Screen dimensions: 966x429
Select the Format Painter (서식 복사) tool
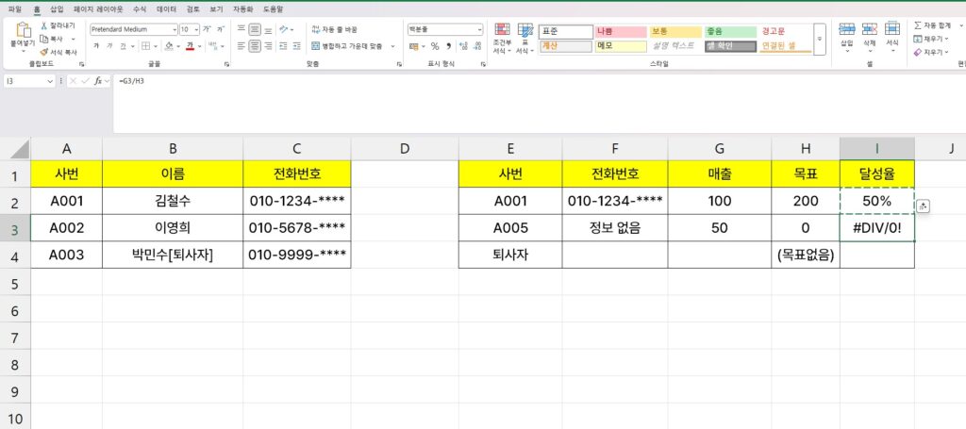pos(45,52)
